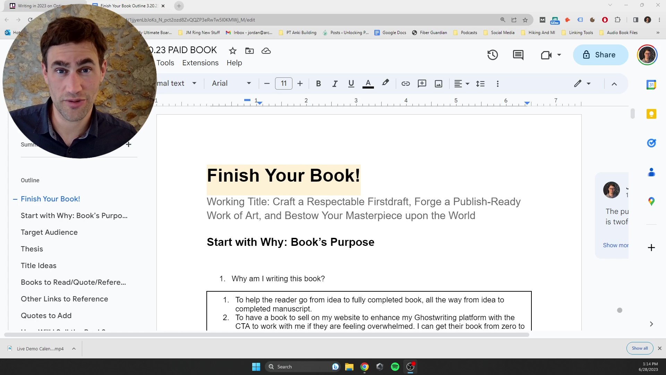Open the Podcasts bookmark folder

pyautogui.click(x=465, y=33)
